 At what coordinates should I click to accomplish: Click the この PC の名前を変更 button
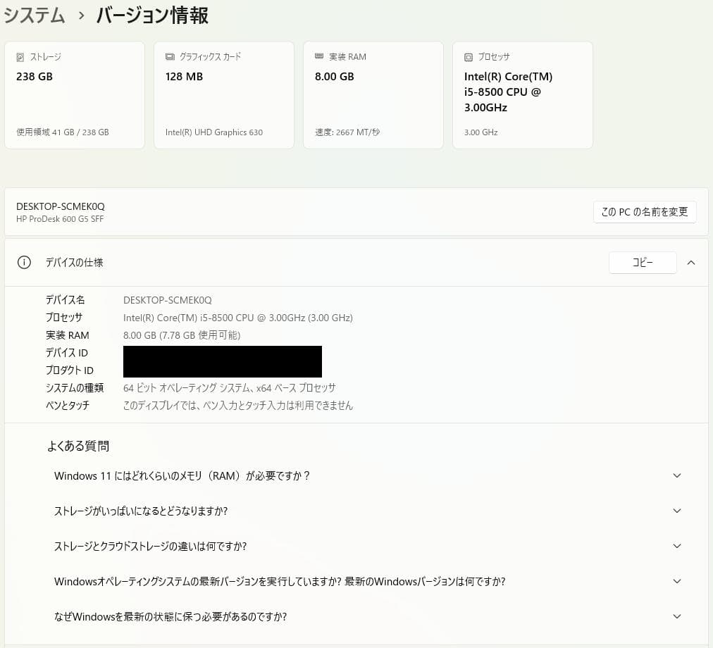click(645, 211)
